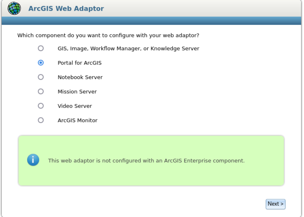Click the 'ArcGIS Monitor' label
This screenshot has height=217, width=304.
click(x=78, y=120)
